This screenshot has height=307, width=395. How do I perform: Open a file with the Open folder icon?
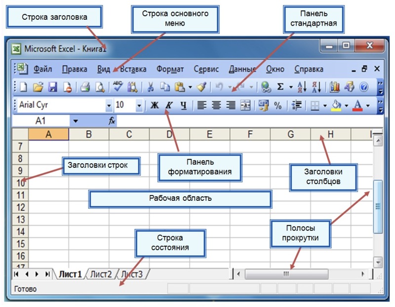coord(38,87)
